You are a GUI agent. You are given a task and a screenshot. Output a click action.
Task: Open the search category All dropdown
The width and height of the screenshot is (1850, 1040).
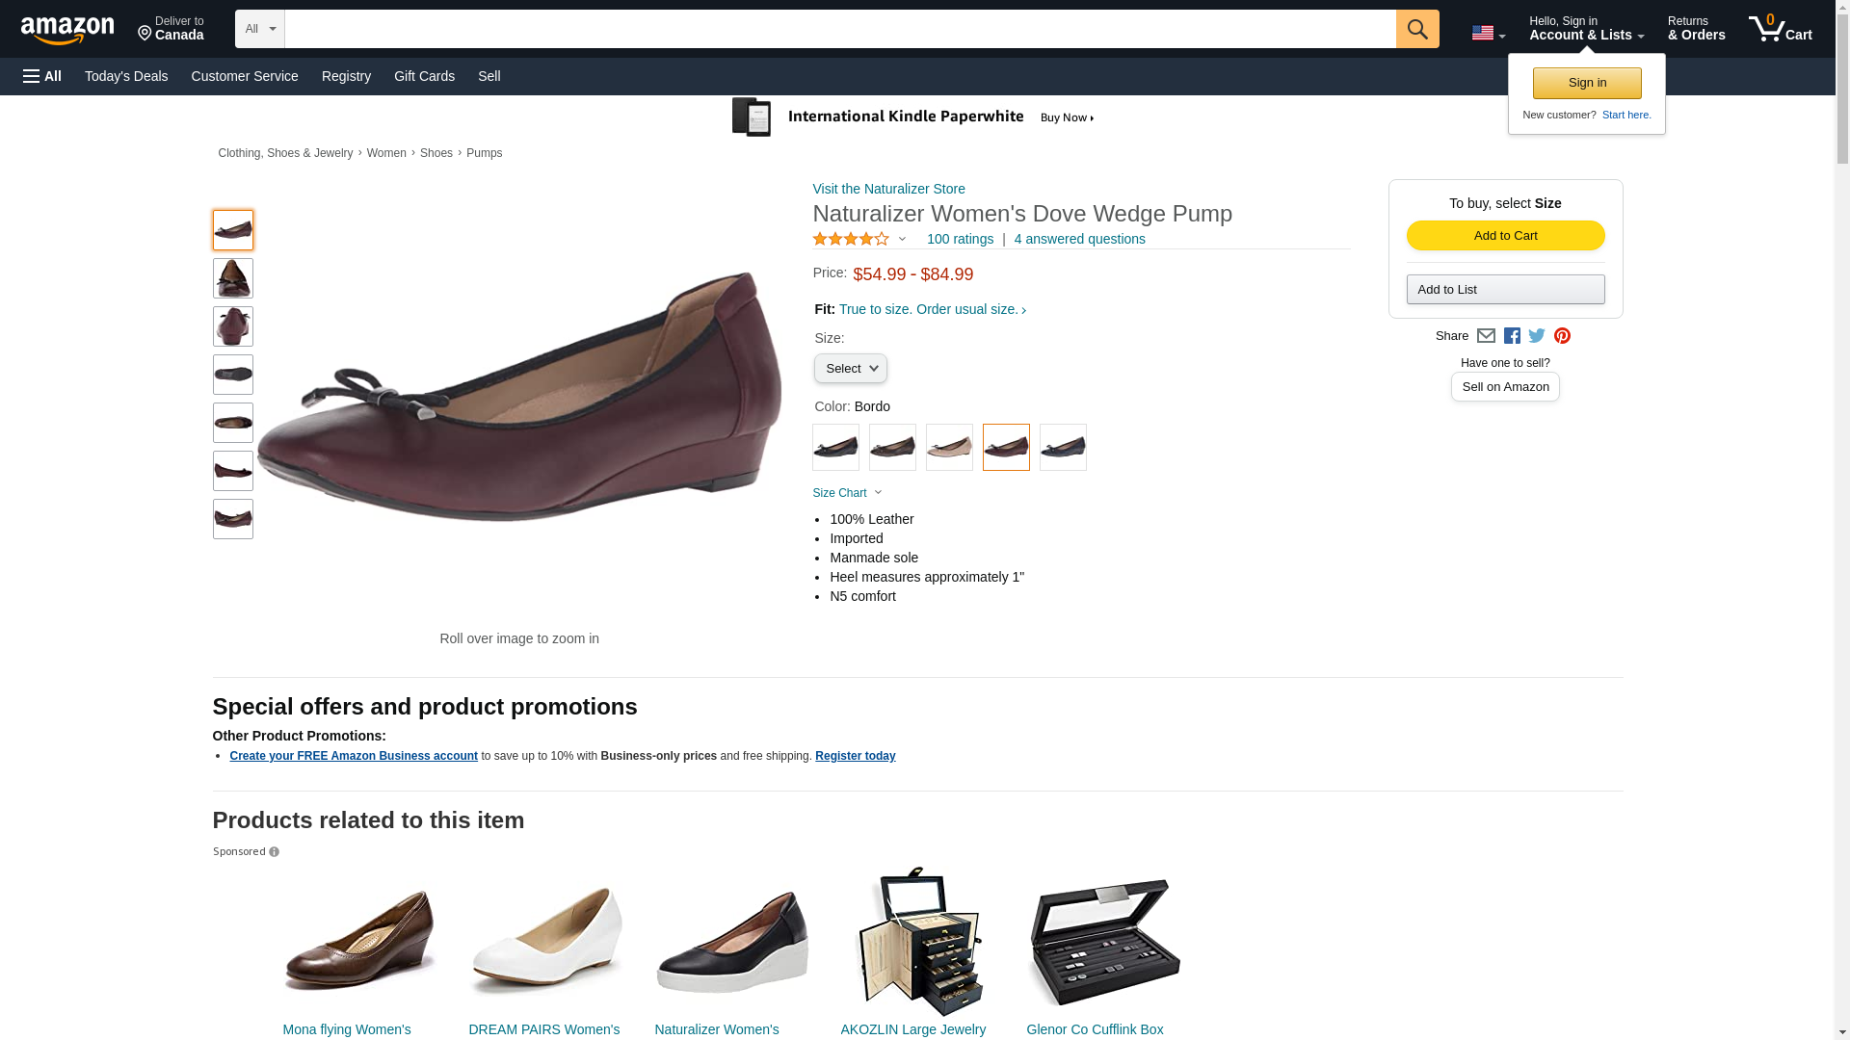(259, 29)
